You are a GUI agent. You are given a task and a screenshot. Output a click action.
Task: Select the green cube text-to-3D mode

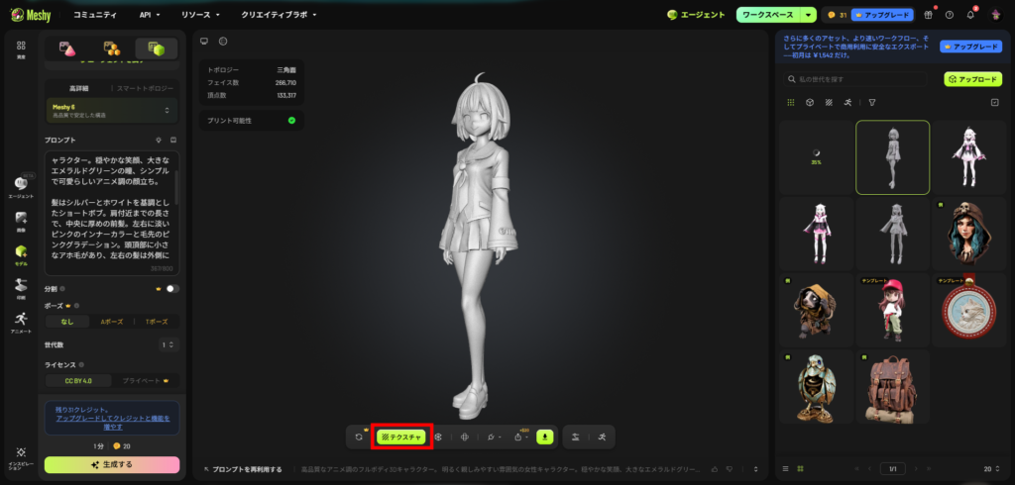click(156, 48)
